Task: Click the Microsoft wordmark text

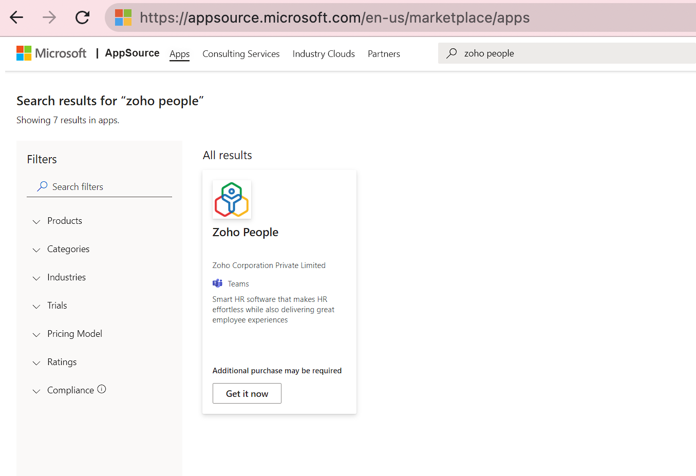Action: [61, 53]
